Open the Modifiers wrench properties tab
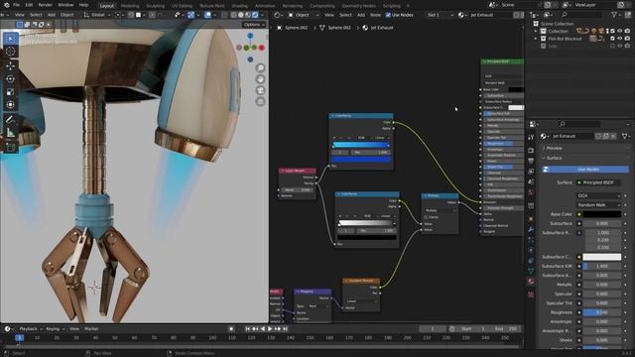635x357 pixels. (531, 230)
